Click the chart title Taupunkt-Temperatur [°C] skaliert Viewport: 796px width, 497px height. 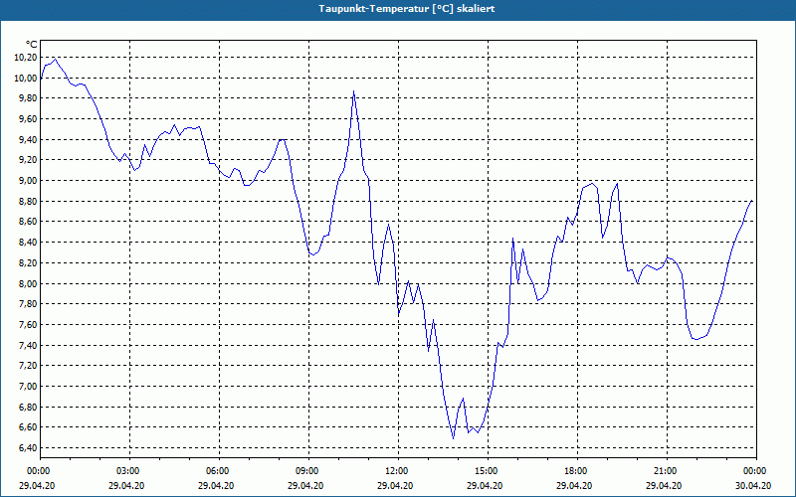point(407,9)
